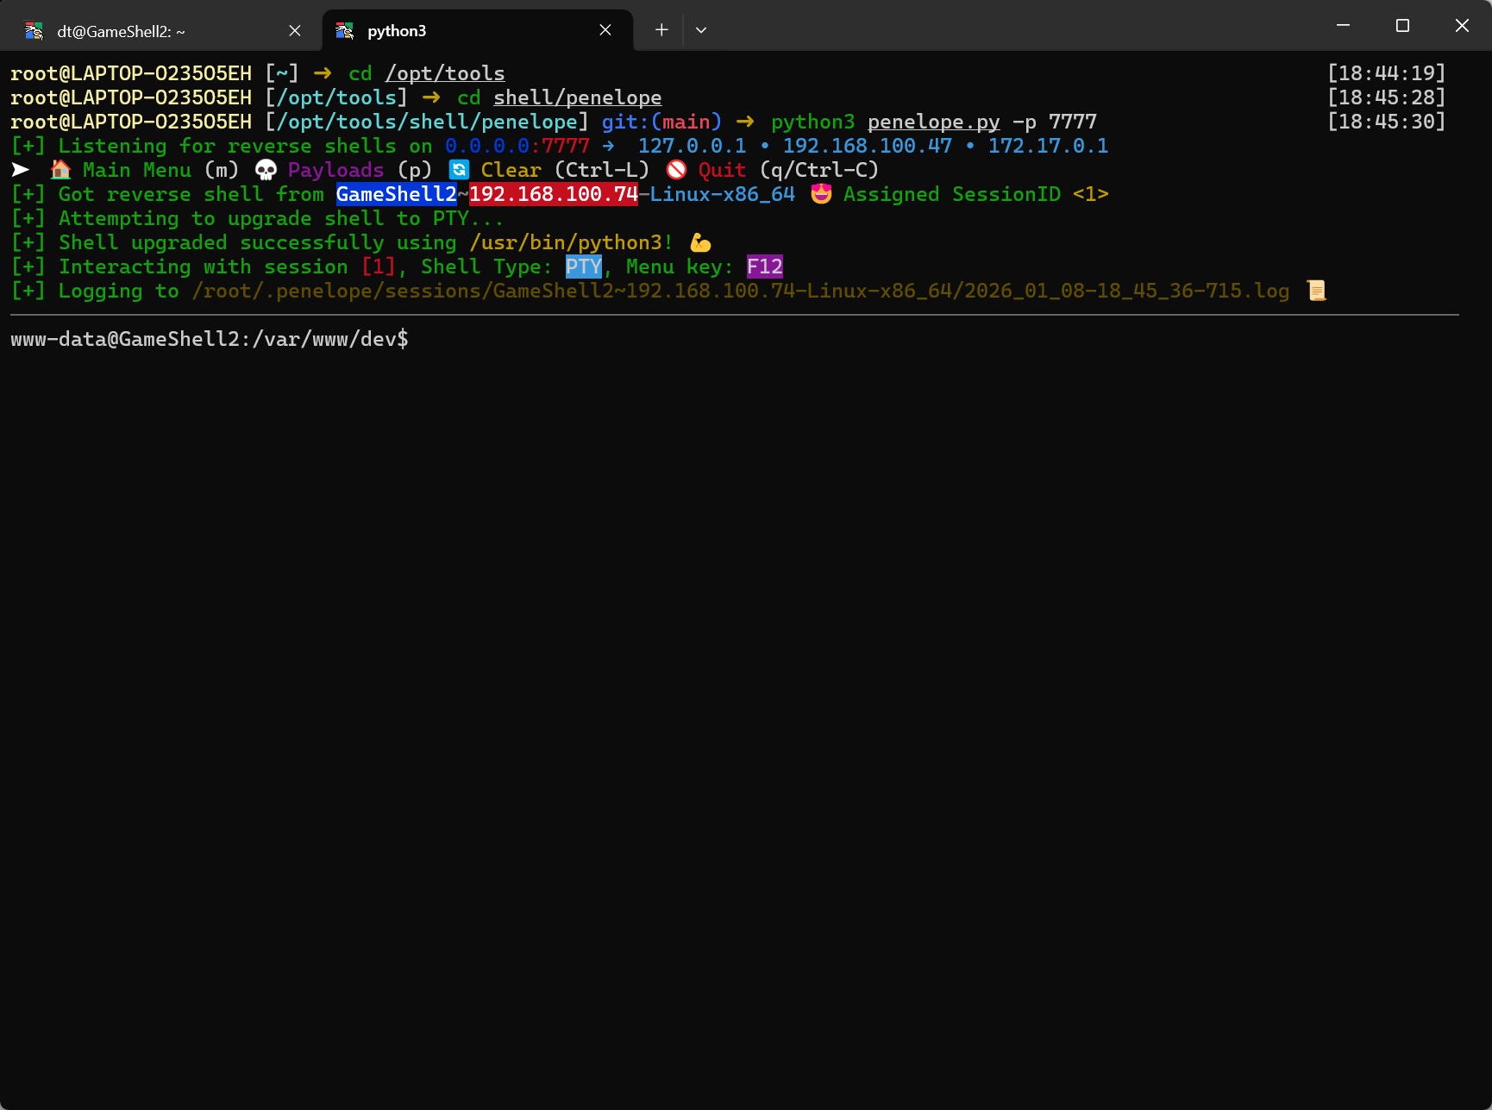This screenshot has width=1492, height=1110.
Task: Click the heart-eyes emoji before Assigned
Action: 821,194
